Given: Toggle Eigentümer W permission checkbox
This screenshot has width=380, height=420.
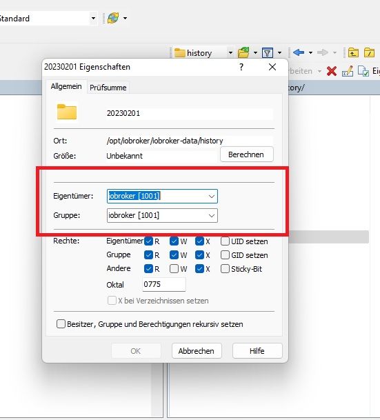Looking at the screenshot, I should coord(174,241).
